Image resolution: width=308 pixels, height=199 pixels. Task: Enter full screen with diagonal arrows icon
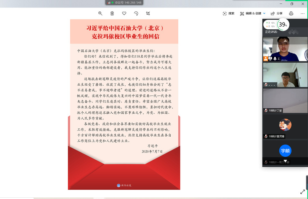click(x=302, y=192)
